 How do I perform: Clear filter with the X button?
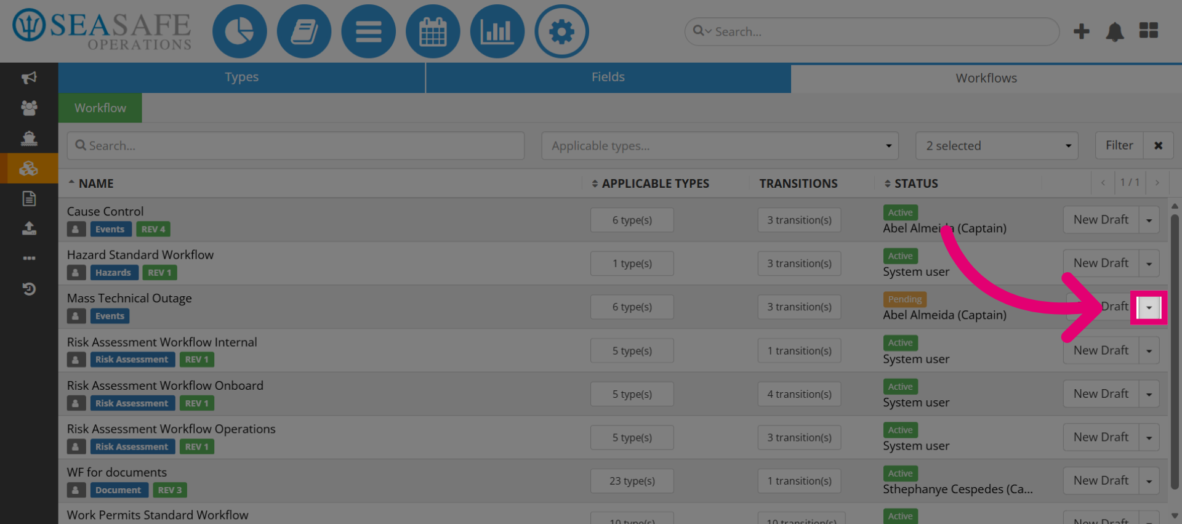[x=1159, y=146]
